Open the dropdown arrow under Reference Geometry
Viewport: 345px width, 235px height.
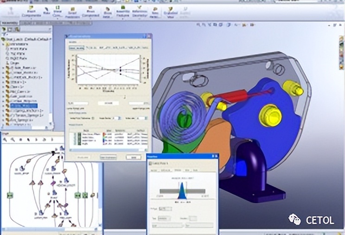click(x=140, y=19)
